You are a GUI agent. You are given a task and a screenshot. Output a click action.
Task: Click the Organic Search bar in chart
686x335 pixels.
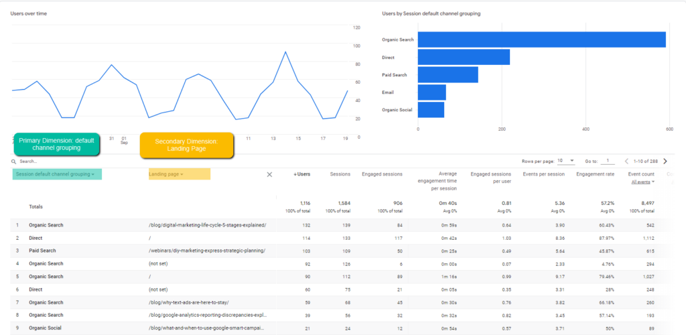(x=541, y=40)
